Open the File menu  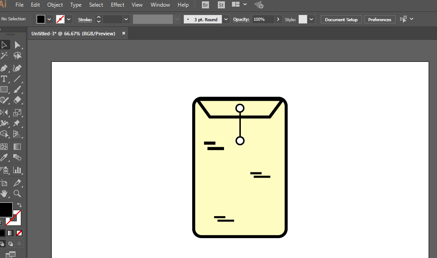click(19, 5)
